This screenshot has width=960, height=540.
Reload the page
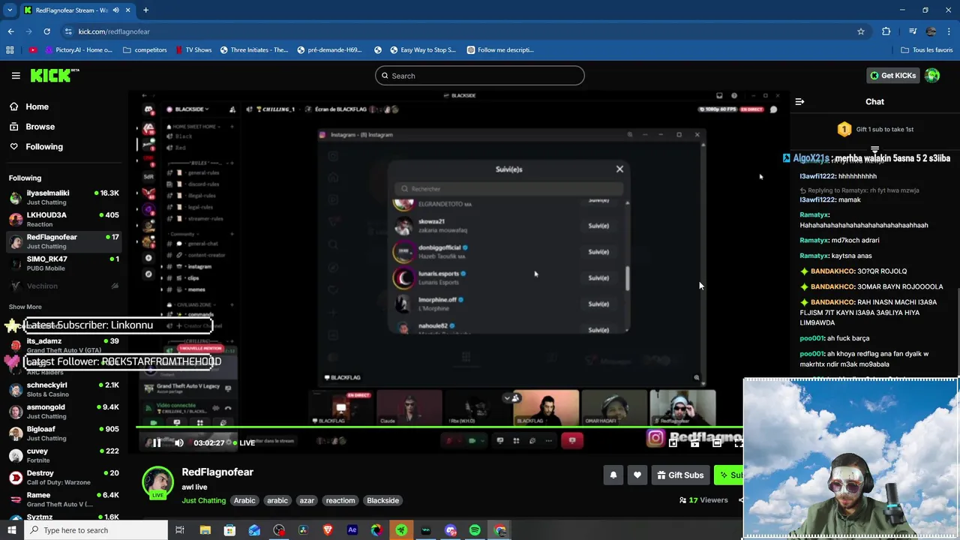pyautogui.click(x=46, y=31)
